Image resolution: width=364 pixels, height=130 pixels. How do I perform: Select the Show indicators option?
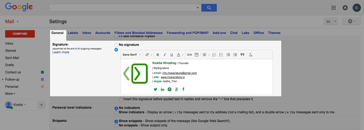click(x=116, y=113)
